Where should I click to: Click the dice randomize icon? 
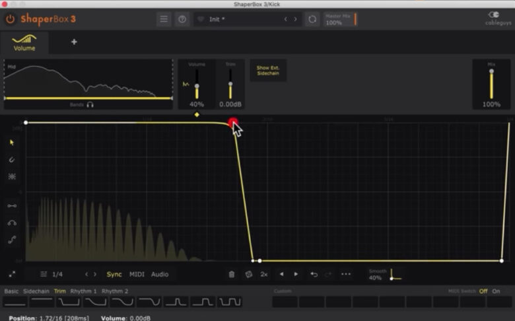(x=249, y=274)
